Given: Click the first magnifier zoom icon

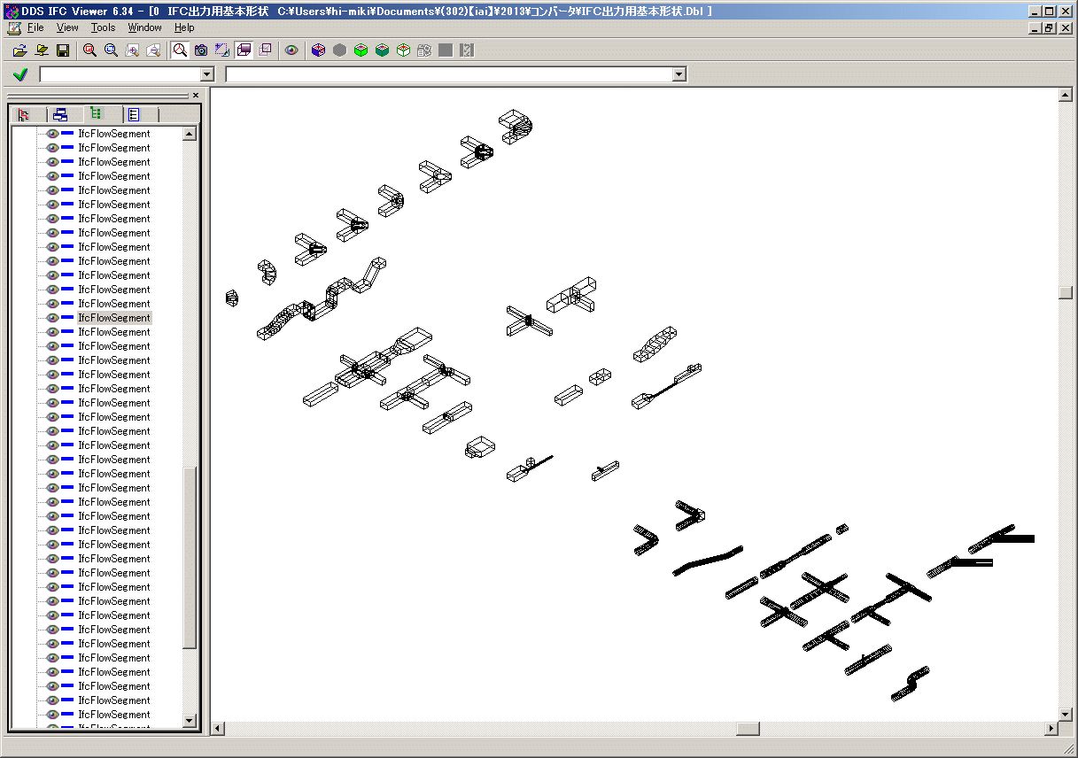Looking at the screenshot, I should (89, 50).
